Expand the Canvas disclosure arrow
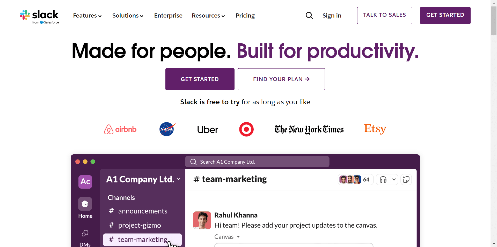This screenshot has height=247, width=497. 238,237
